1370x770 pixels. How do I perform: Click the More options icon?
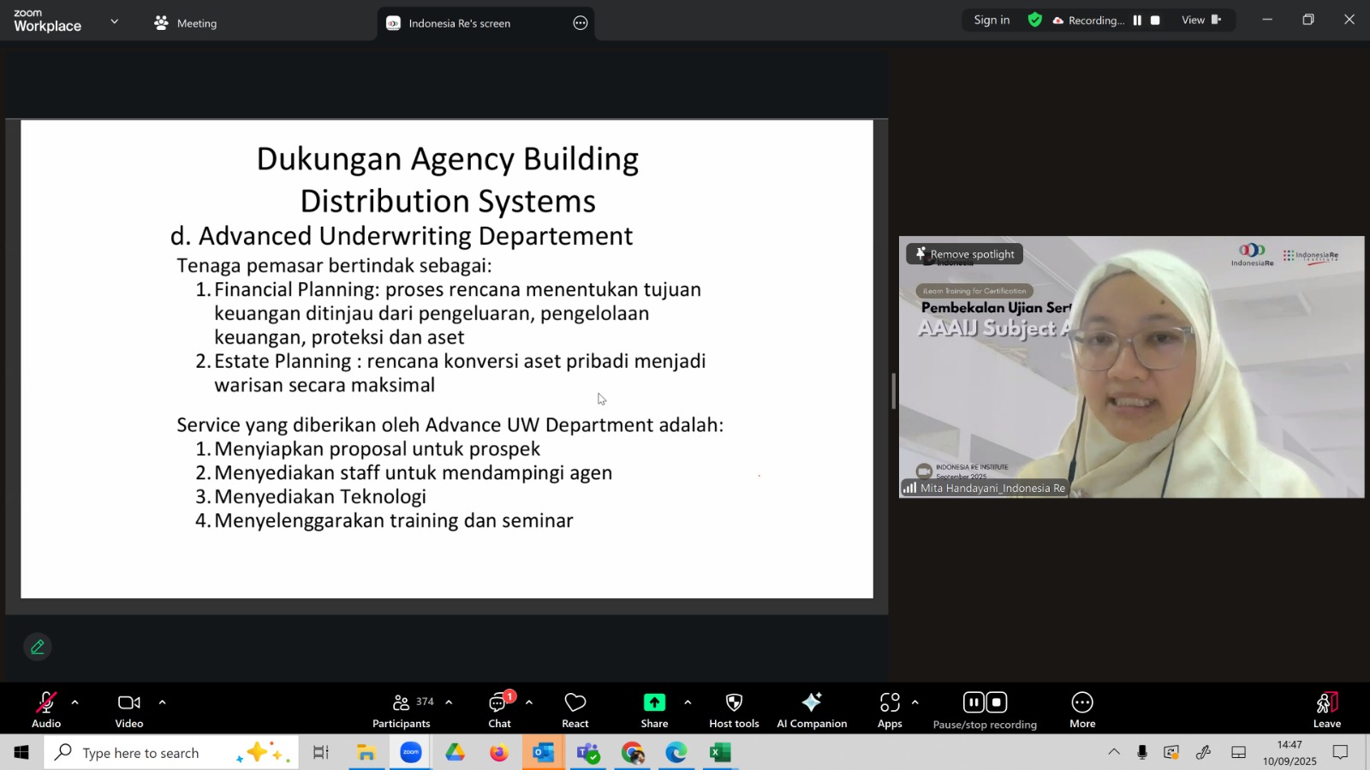1082,709
